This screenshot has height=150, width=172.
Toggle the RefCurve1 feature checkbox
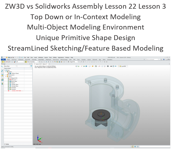(x=9, y=79)
